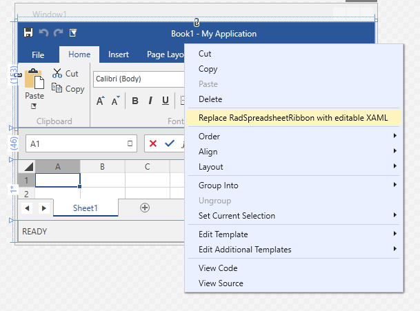Choose Copy from the context menu
This screenshot has height=311, width=420.
294,69
